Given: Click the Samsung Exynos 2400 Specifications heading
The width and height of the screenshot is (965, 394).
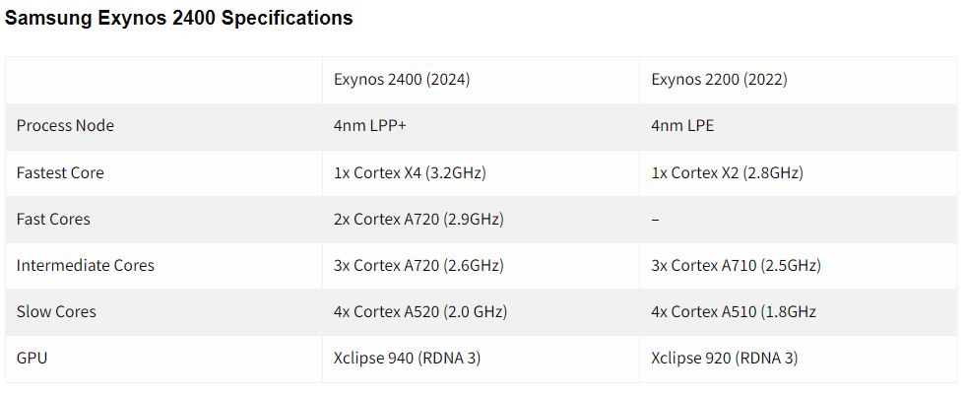Looking at the screenshot, I should (x=178, y=19).
